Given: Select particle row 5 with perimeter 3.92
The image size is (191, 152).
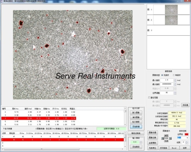Looking at the screenshot, I should 39,121.
